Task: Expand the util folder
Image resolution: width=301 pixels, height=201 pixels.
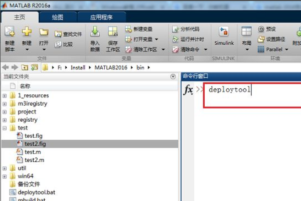Action: (x=5, y=168)
